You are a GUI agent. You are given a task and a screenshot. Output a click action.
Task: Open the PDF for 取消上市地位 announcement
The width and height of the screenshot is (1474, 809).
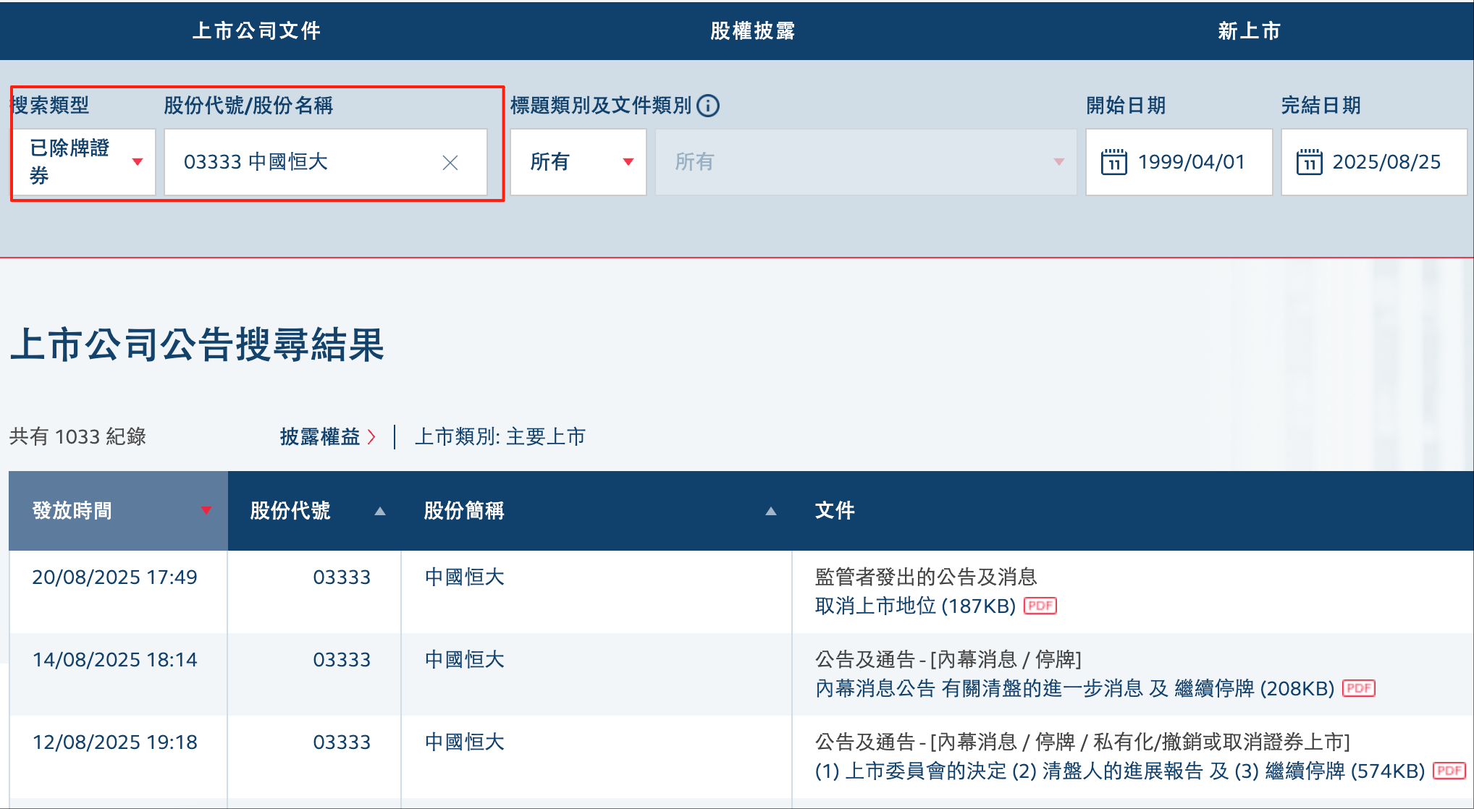(1041, 606)
